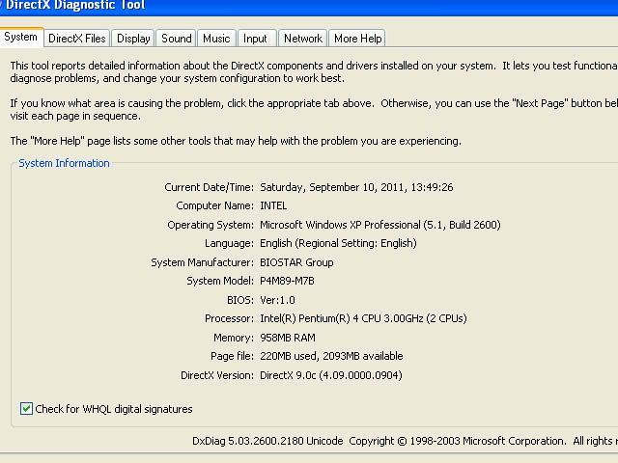Image resolution: width=618 pixels, height=463 pixels.
Task: Click the English (Regional Setting: English) value
Action: pyautogui.click(x=338, y=243)
